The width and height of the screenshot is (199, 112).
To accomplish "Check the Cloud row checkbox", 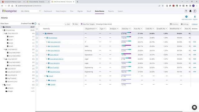I will [x=37, y=76].
